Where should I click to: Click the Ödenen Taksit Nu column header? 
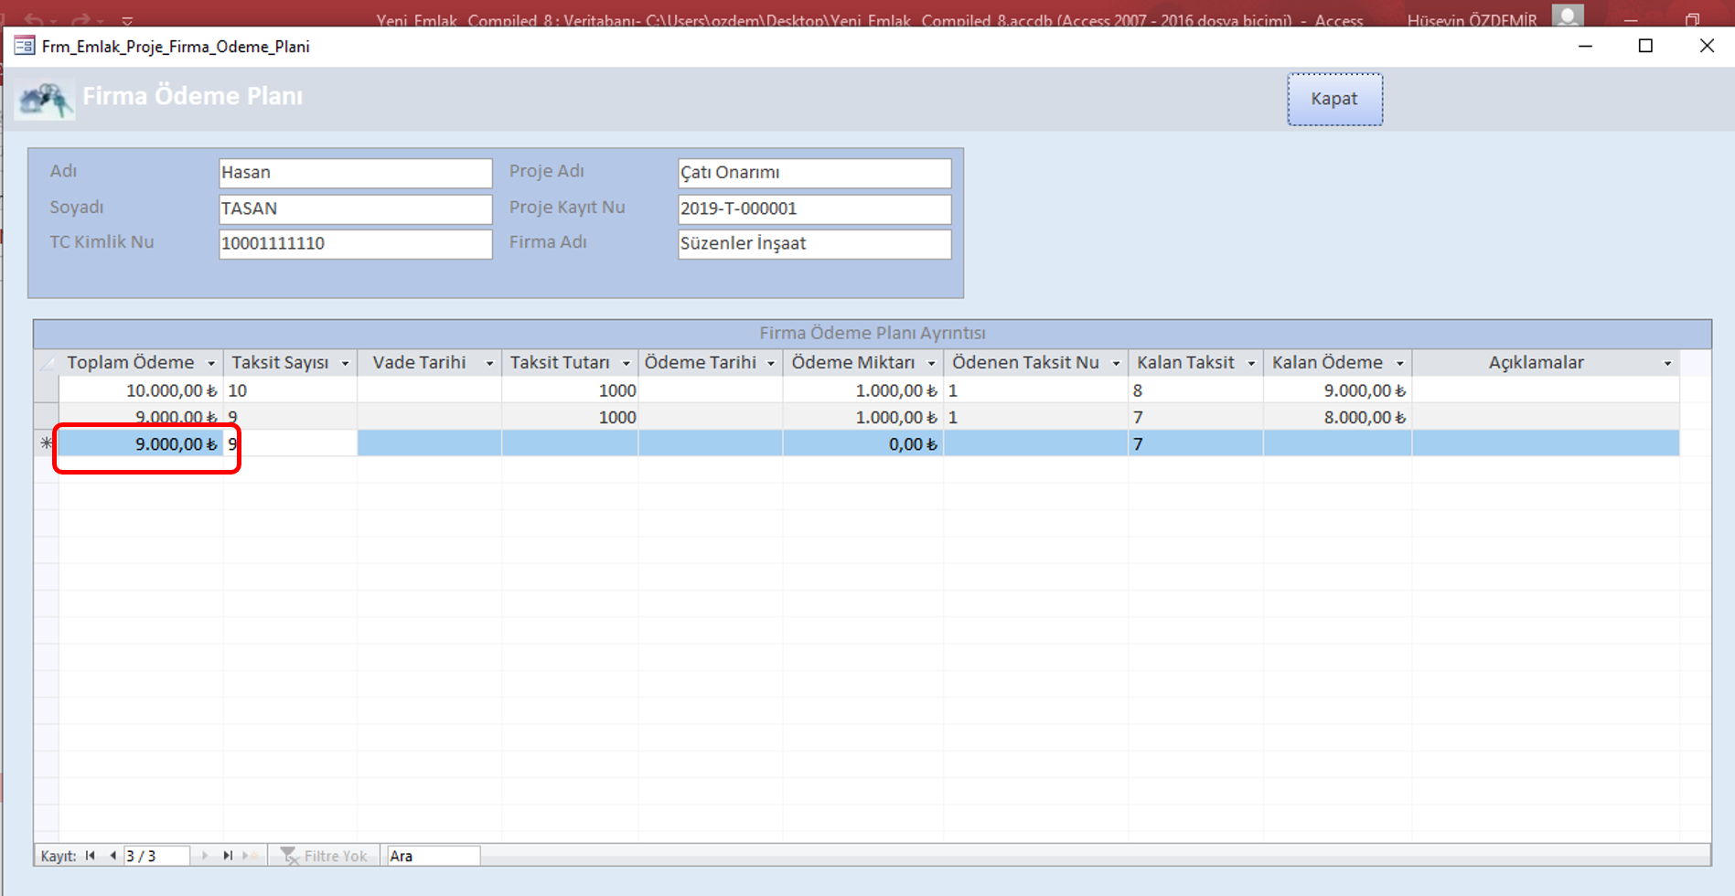[x=1024, y=363]
